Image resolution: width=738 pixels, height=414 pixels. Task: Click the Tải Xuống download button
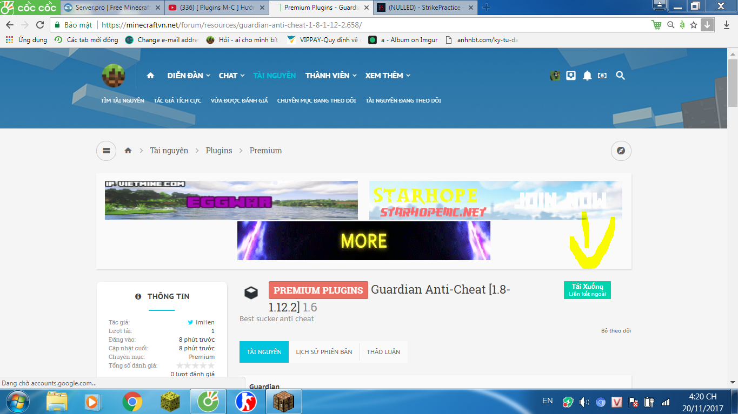[587, 290]
